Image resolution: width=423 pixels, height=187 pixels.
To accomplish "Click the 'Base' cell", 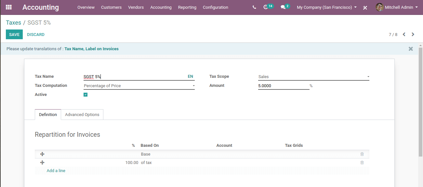I will tap(146, 154).
